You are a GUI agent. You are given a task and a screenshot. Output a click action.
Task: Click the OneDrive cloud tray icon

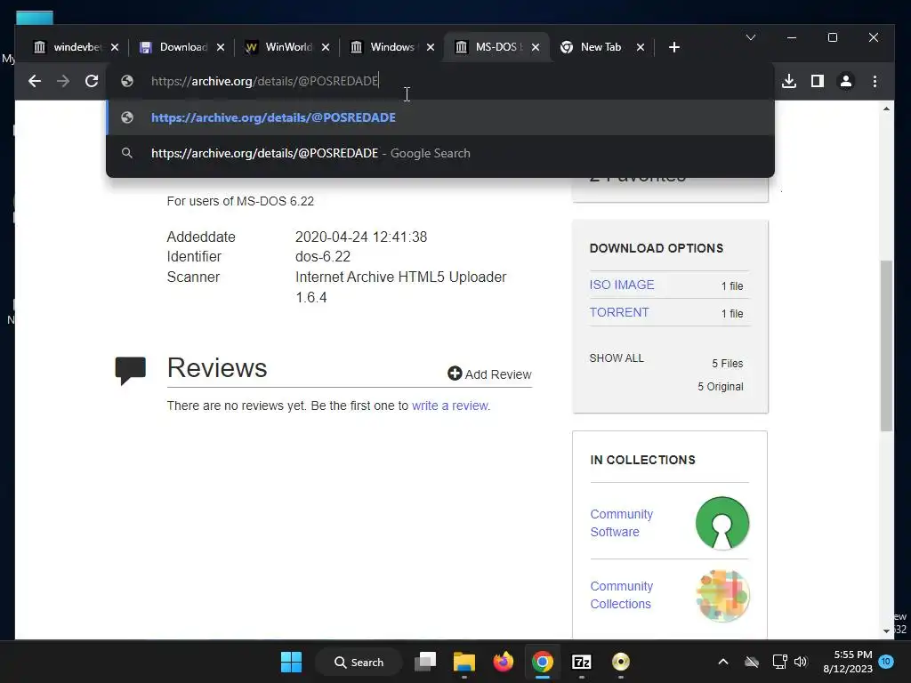tap(752, 662)
